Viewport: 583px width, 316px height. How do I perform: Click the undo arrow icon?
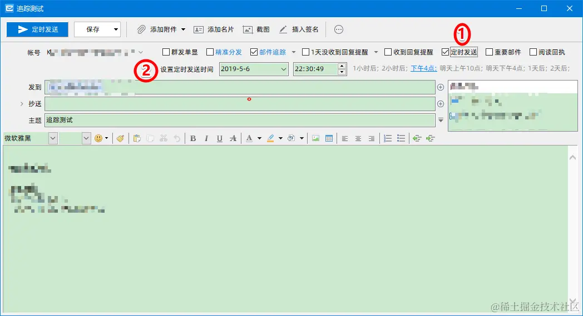pyautogui.click(x=177, y=138)
